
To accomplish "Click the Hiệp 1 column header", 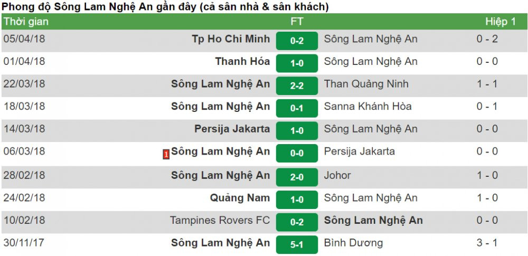I will pos(501,22).
